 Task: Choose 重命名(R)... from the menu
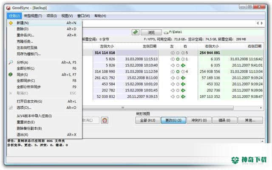pos(45,35)
